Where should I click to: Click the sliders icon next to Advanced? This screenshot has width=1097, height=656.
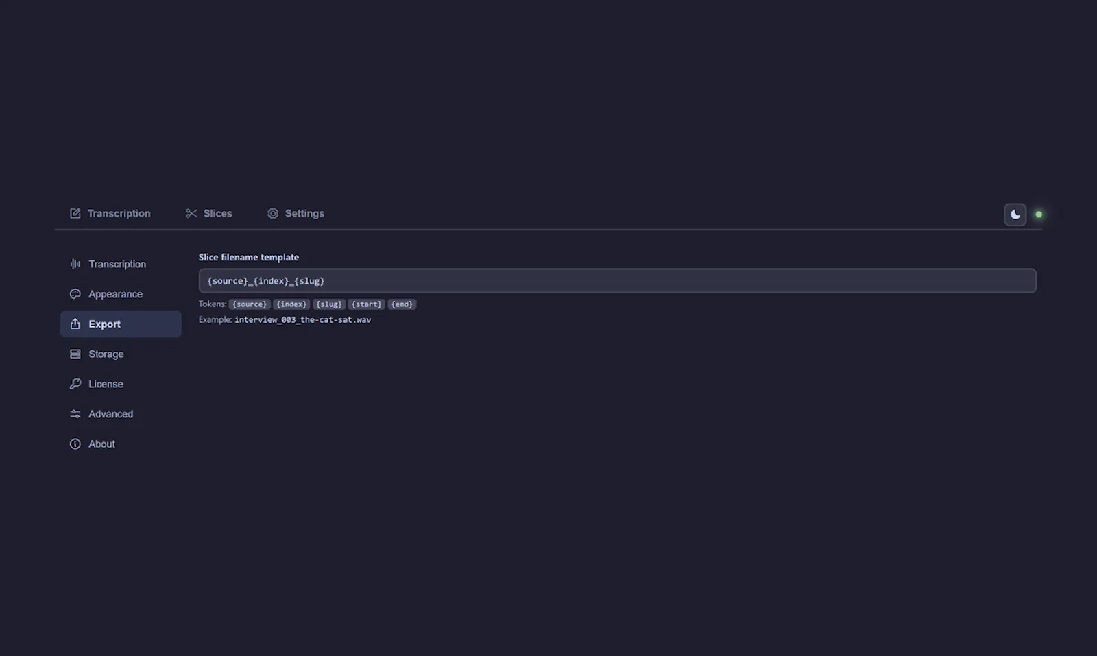coord(75,414)
